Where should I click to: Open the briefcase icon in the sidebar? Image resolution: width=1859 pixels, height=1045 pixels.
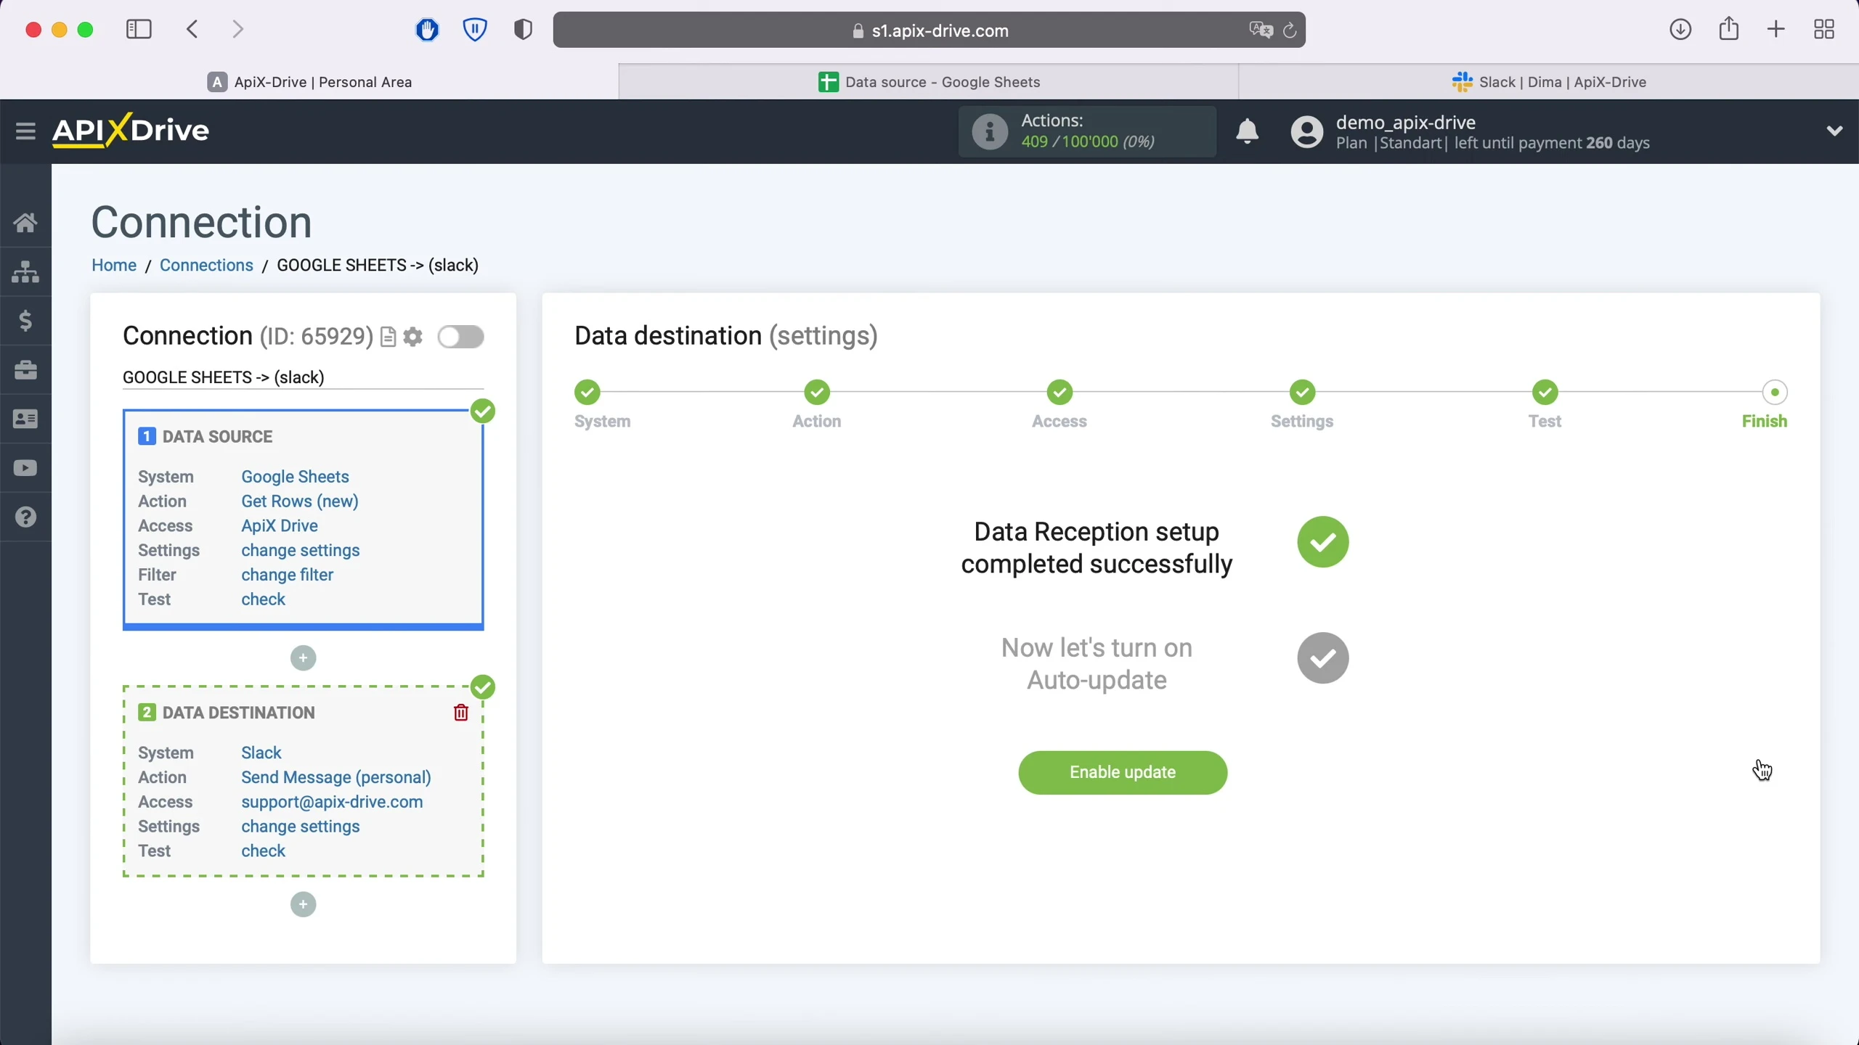pos(25,370)
